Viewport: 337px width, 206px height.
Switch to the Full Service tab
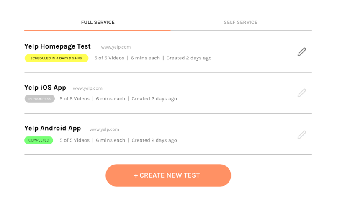pos(98,22)
